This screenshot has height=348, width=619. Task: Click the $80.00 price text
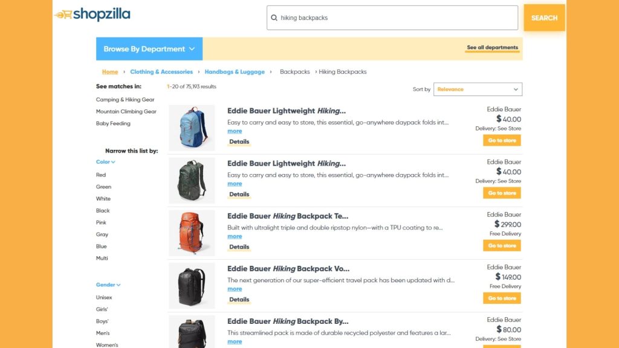click(509, 329)
